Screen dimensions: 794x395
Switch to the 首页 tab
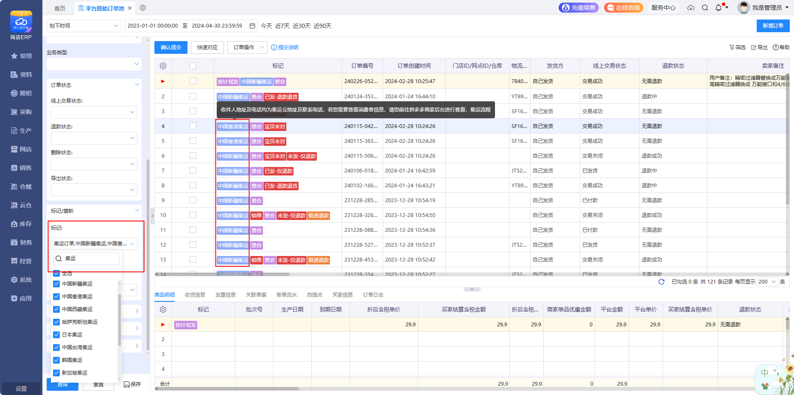pos(60,8)
